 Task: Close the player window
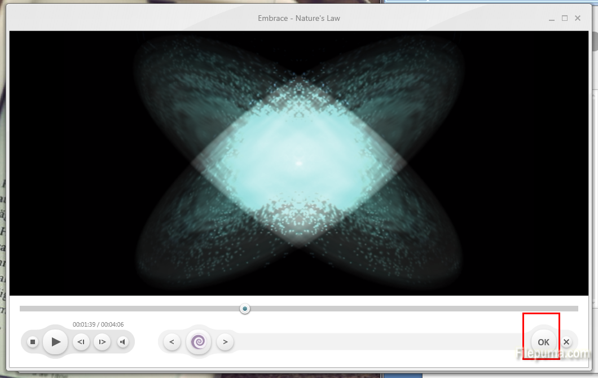click(x=578, y=19)
